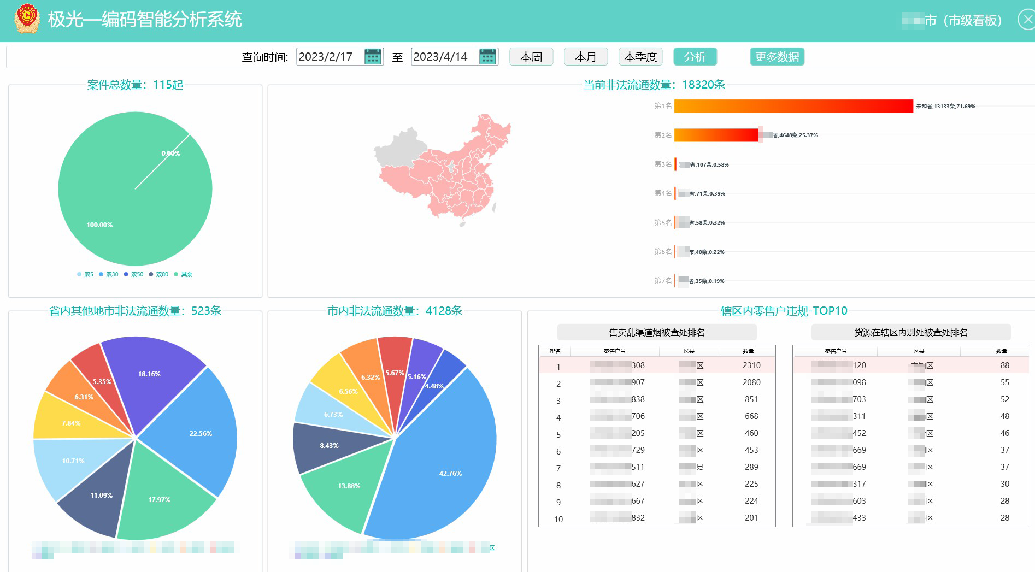Open the end date calendar picker icon
Viewport: 1035px width, 572px height.
487,56
